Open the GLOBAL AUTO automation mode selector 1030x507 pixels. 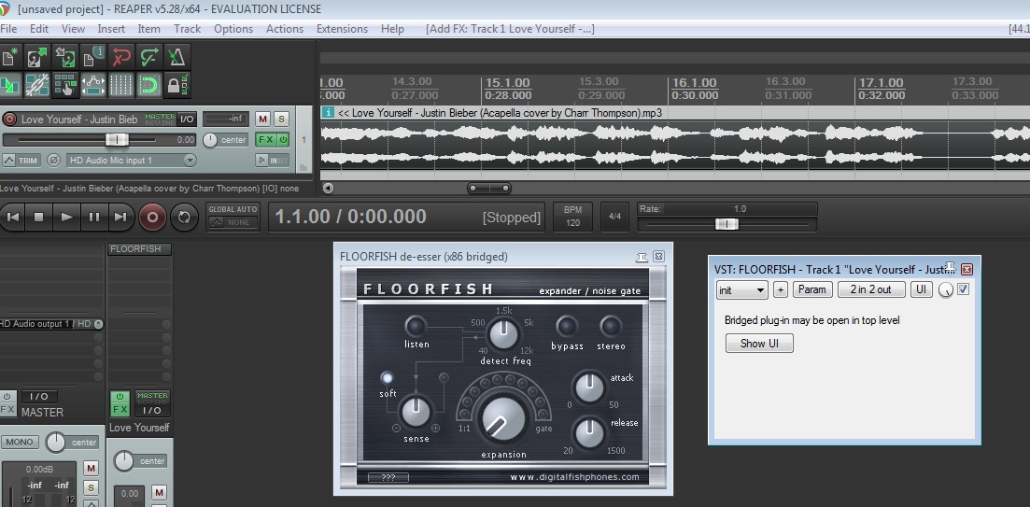[233, 216]
